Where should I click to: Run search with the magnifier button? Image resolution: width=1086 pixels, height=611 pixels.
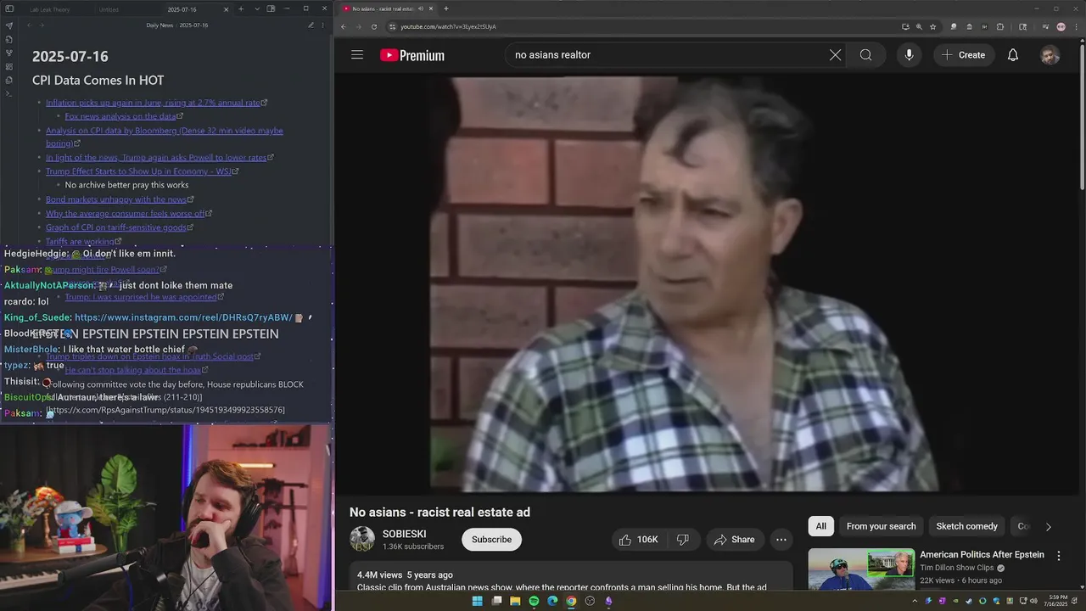pyautogui.click(x=865, y=55)
